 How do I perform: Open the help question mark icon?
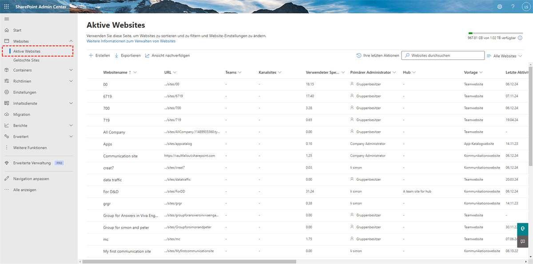pyautogui.click(x=513, y=7)
